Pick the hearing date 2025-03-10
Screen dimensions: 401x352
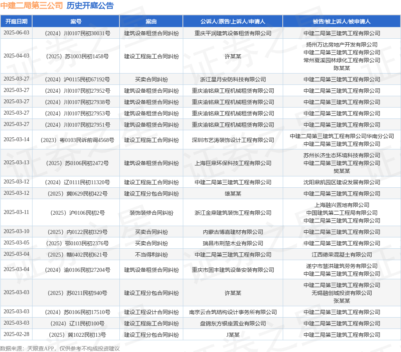tap(16, 232)
